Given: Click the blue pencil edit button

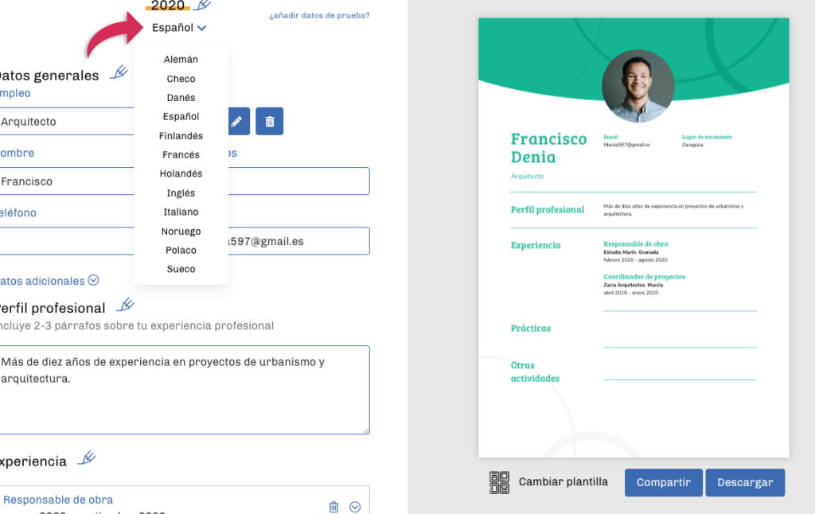Looking at the screenshot, I should (238, 121).
